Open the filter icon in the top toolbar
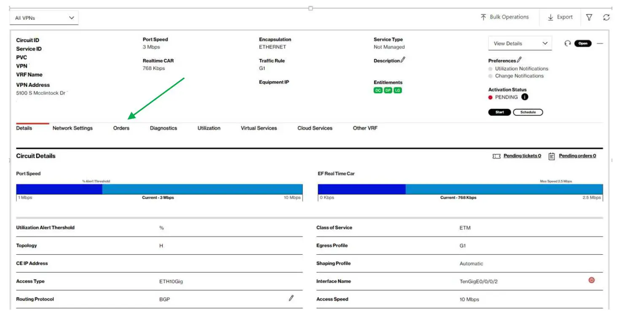The image size is (617, 315). click(589, 17)
